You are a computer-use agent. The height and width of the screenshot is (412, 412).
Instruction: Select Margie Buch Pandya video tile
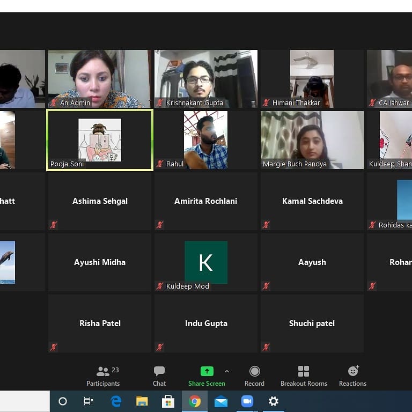[312, 140]
